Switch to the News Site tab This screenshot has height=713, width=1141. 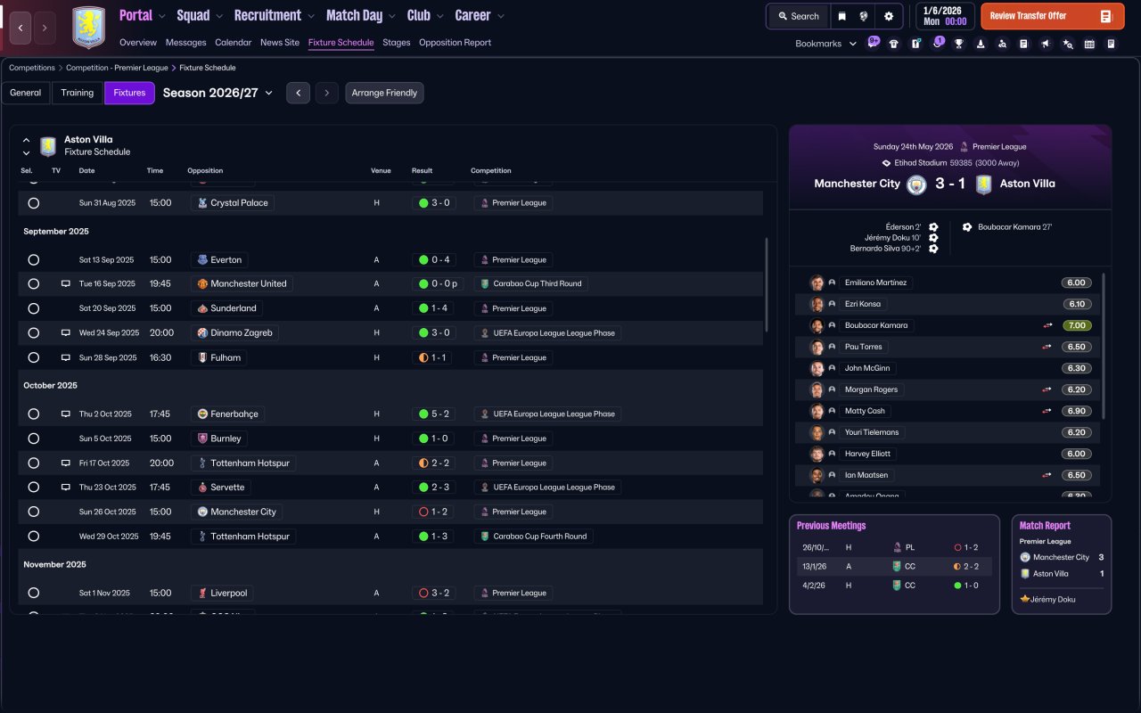point(280,43)
